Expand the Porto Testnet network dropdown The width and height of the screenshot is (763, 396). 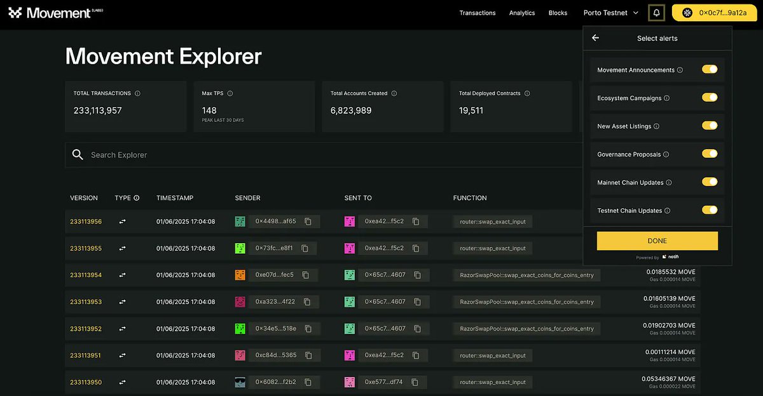610,13
